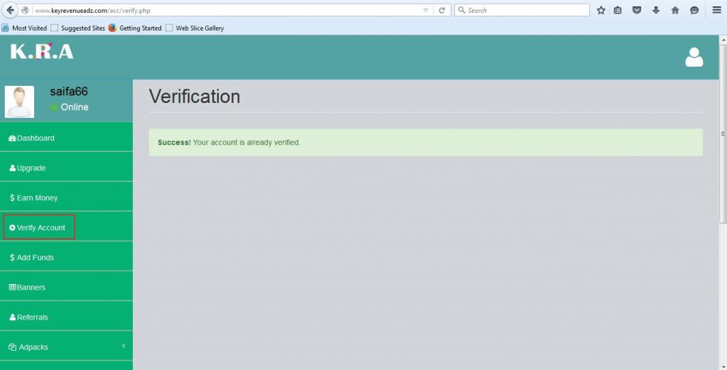The height and width of the screenshot is (370, 727).
Task: Select Verify Account in sidebar
Action: click(40, 227)
